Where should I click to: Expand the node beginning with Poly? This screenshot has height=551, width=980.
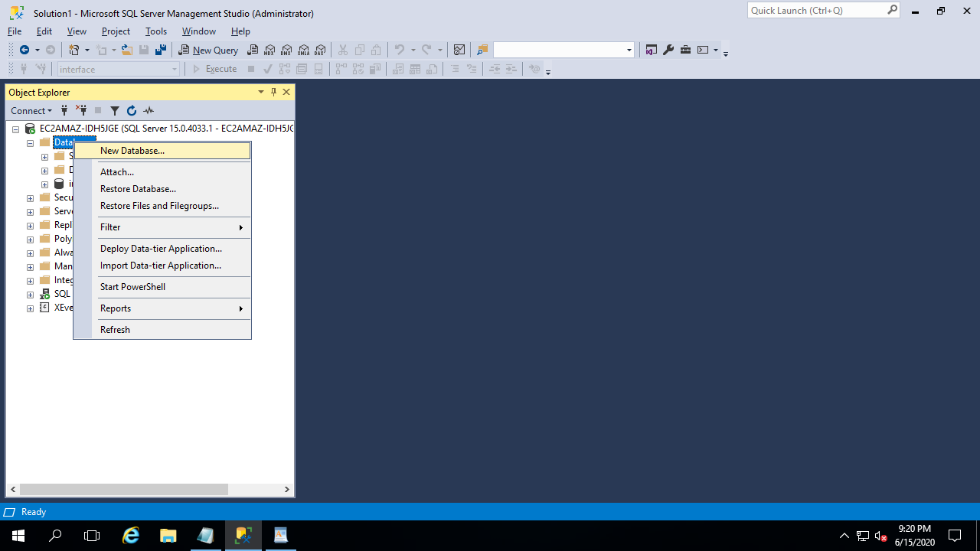coord(30,240)
